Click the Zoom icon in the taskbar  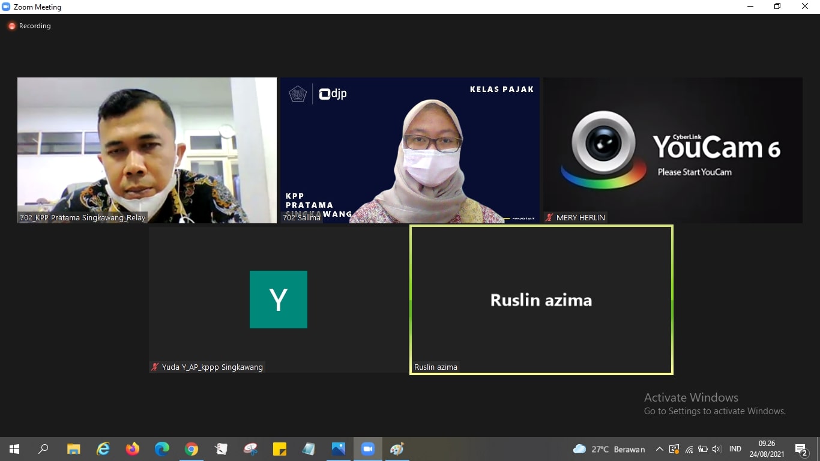click(367, 449)
